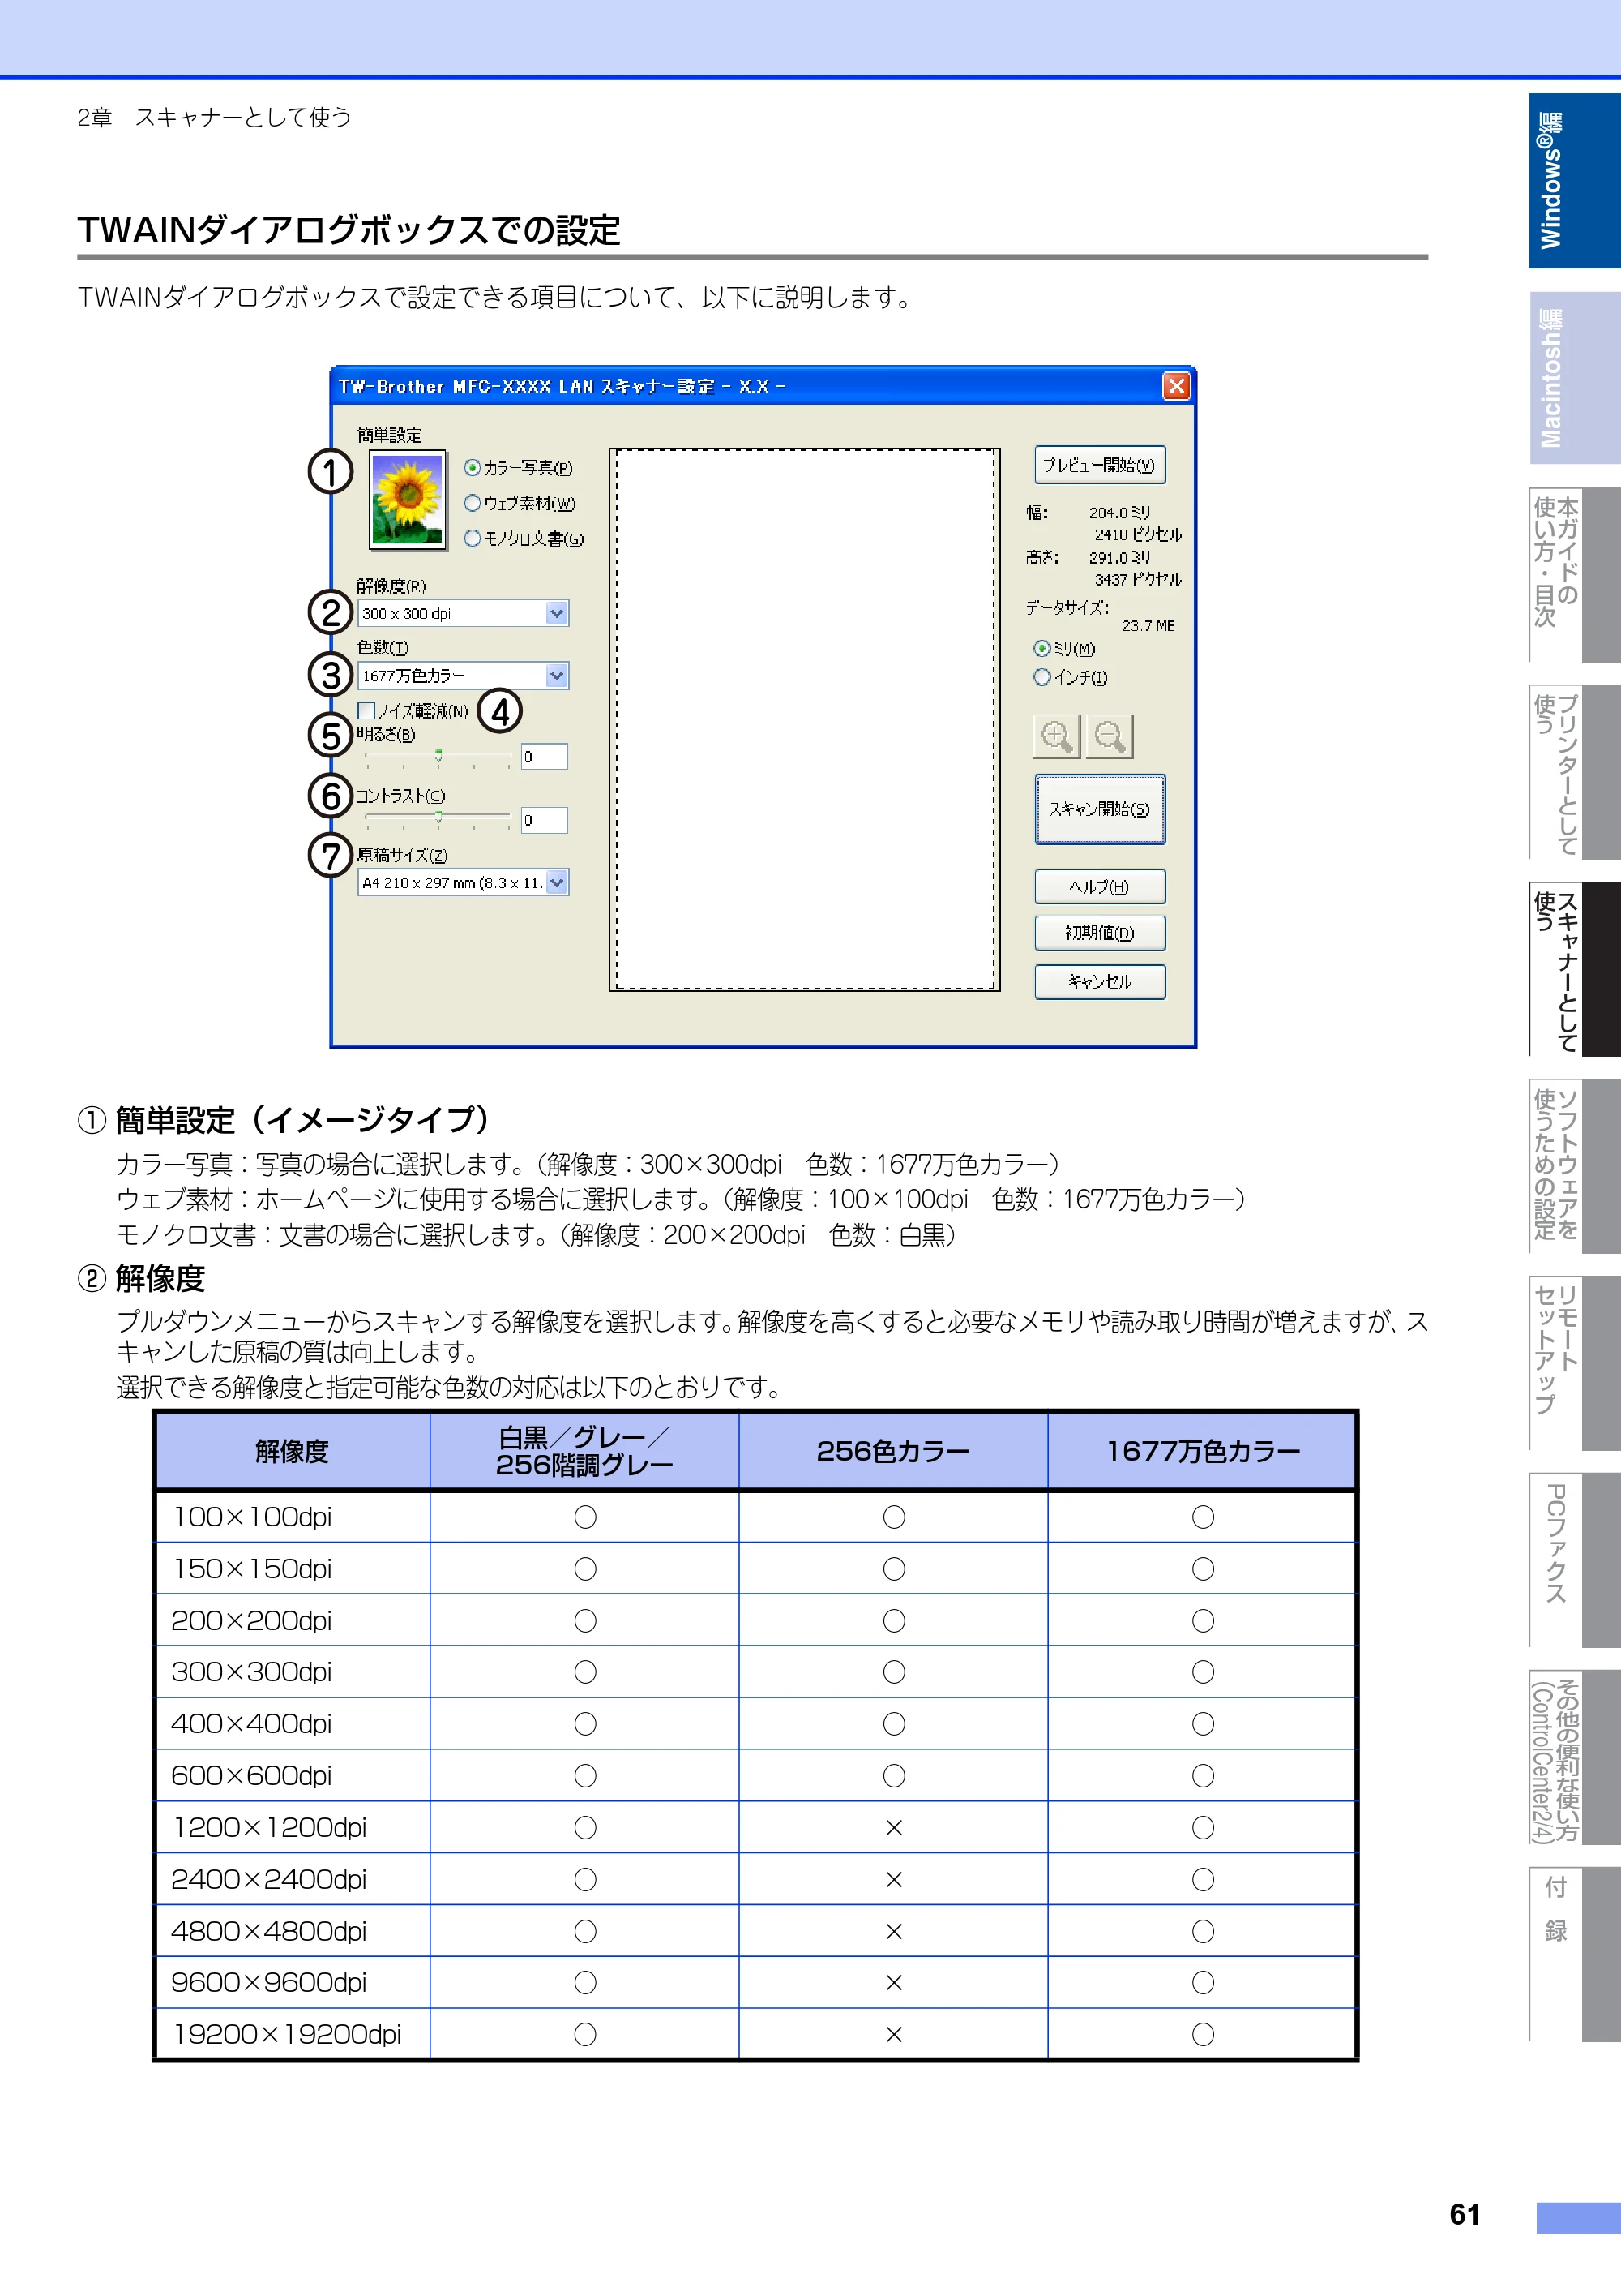Click the 解像度 table column header
1621x2296 pixels.
pyautogui.click(x=292, y=1451)
